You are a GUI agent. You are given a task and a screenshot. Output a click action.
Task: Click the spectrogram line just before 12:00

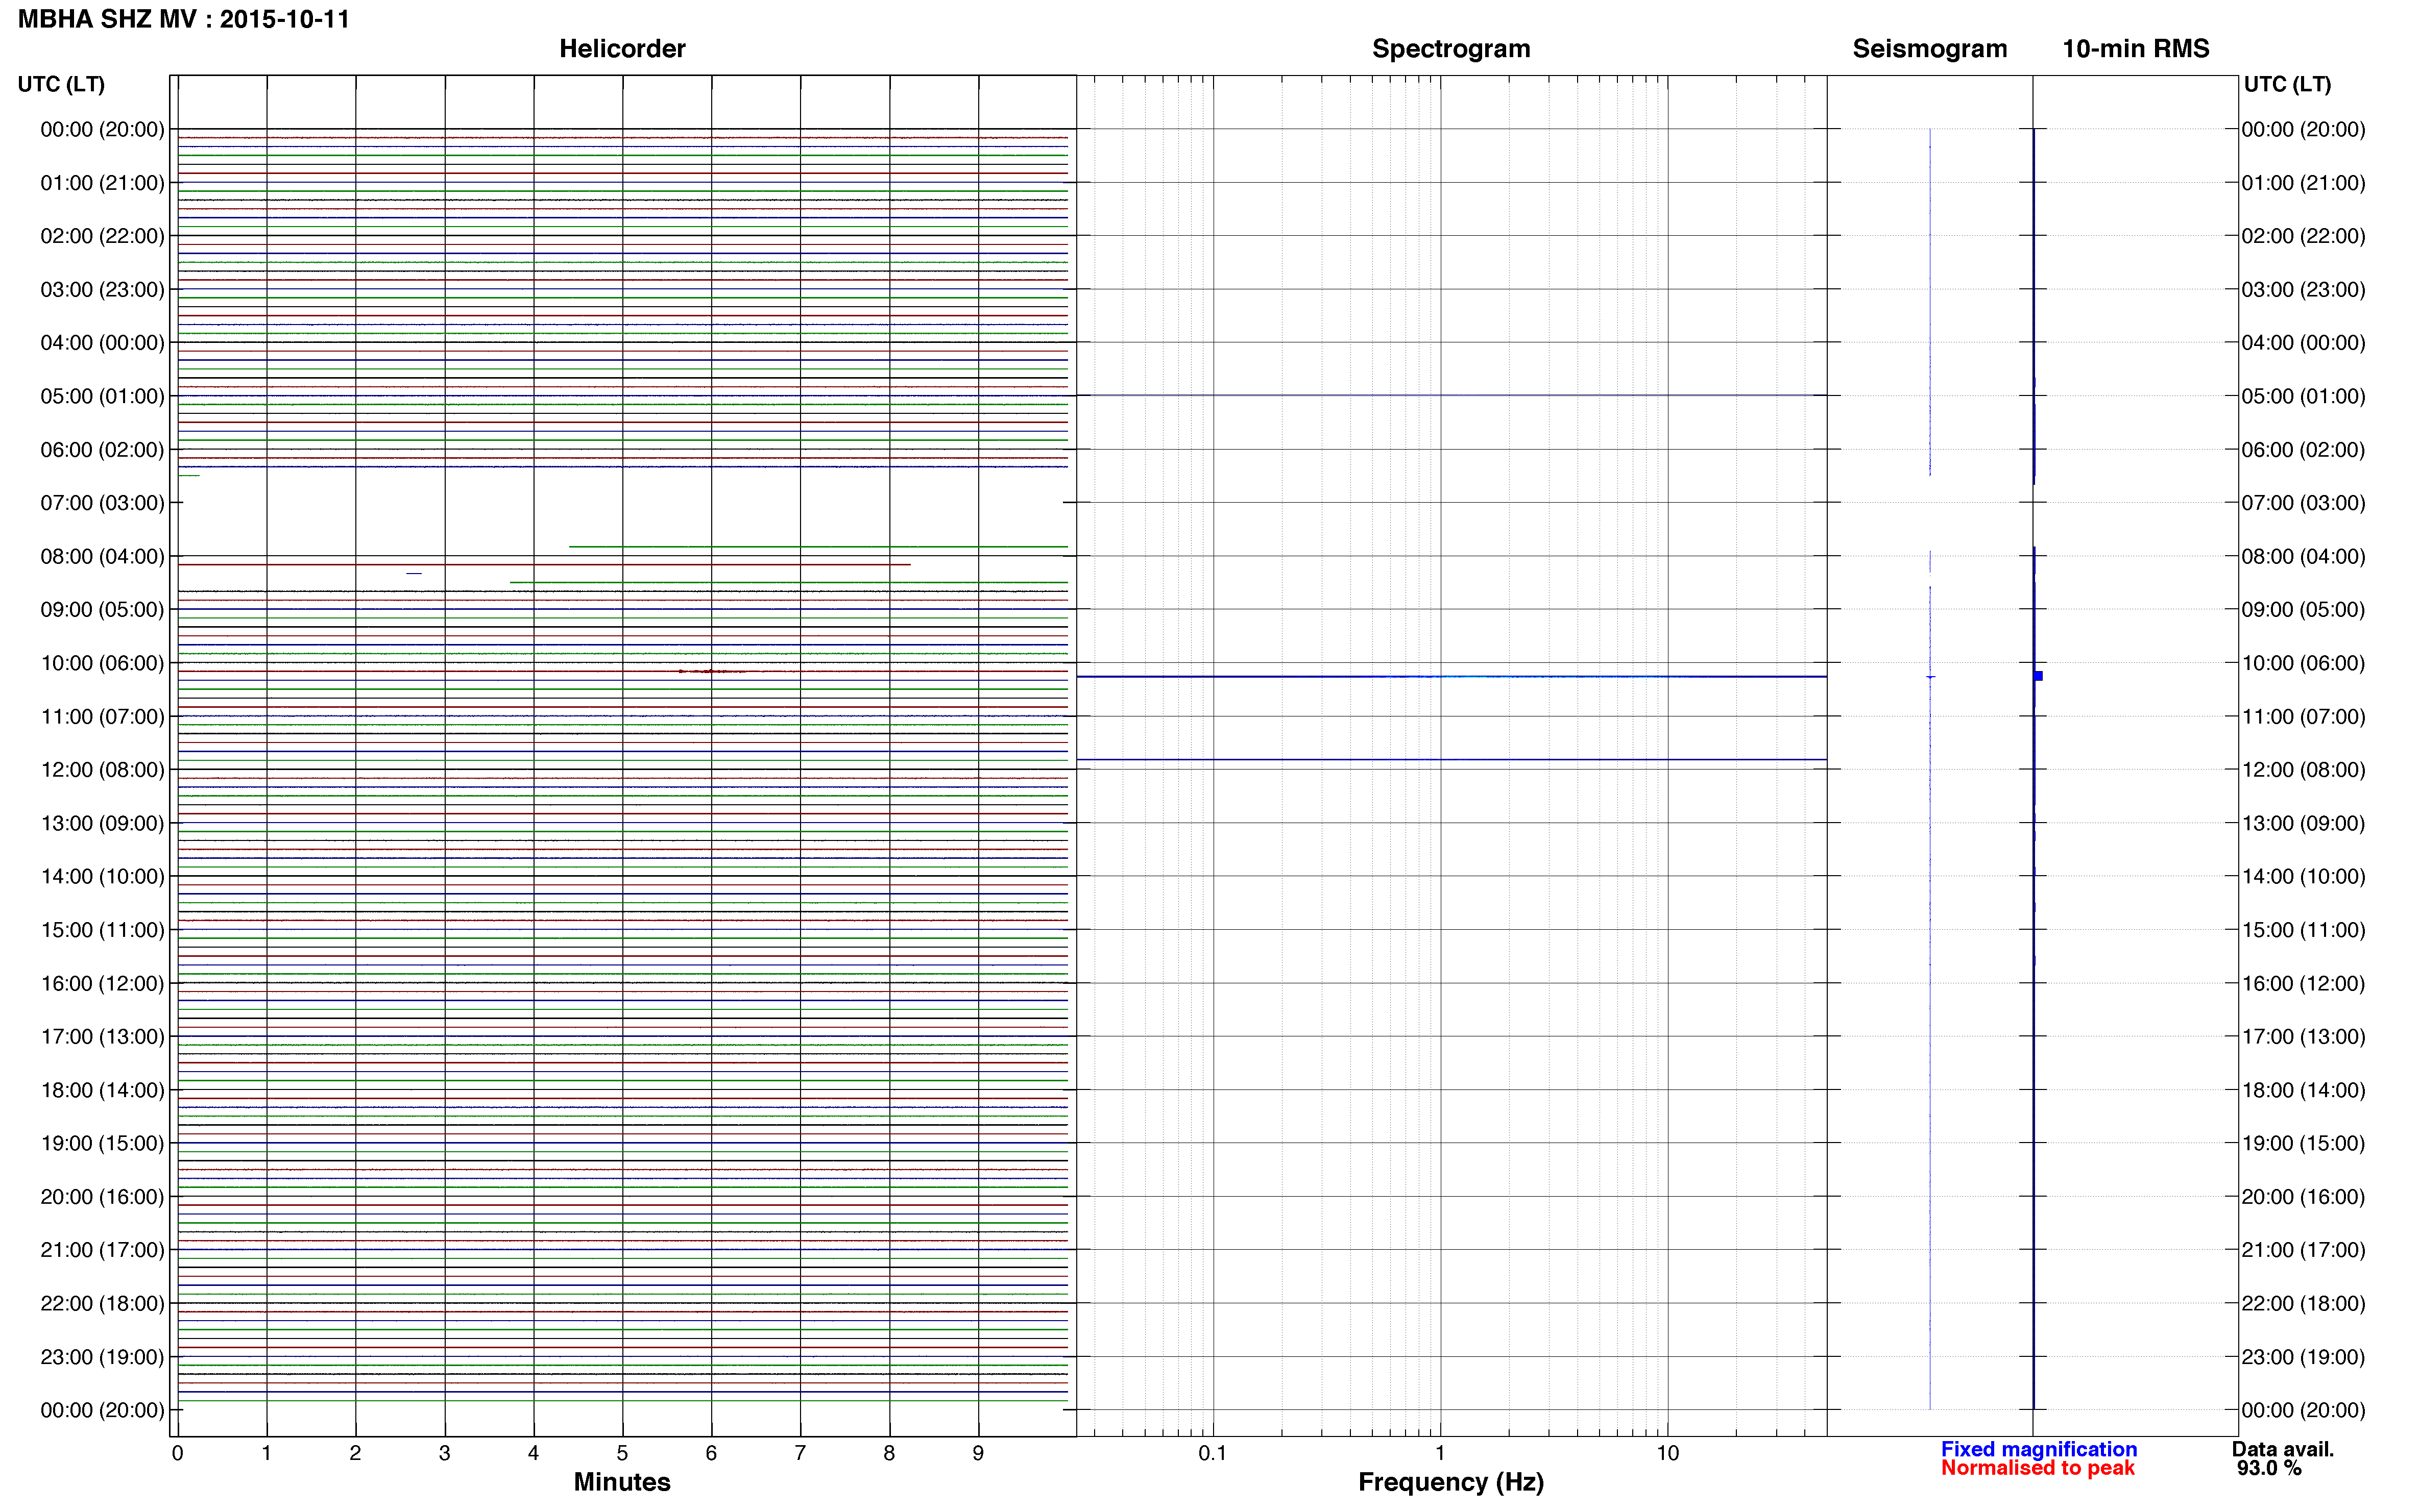pyautogui.click(x=1451, y=759)
